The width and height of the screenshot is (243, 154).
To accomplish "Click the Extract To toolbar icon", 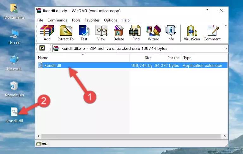I will (65, 33).
